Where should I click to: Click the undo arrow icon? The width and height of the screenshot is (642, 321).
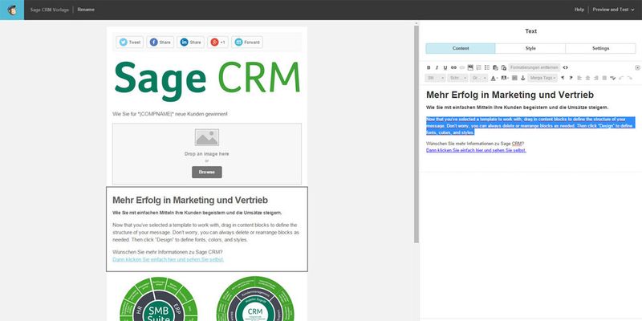(621, 78)
